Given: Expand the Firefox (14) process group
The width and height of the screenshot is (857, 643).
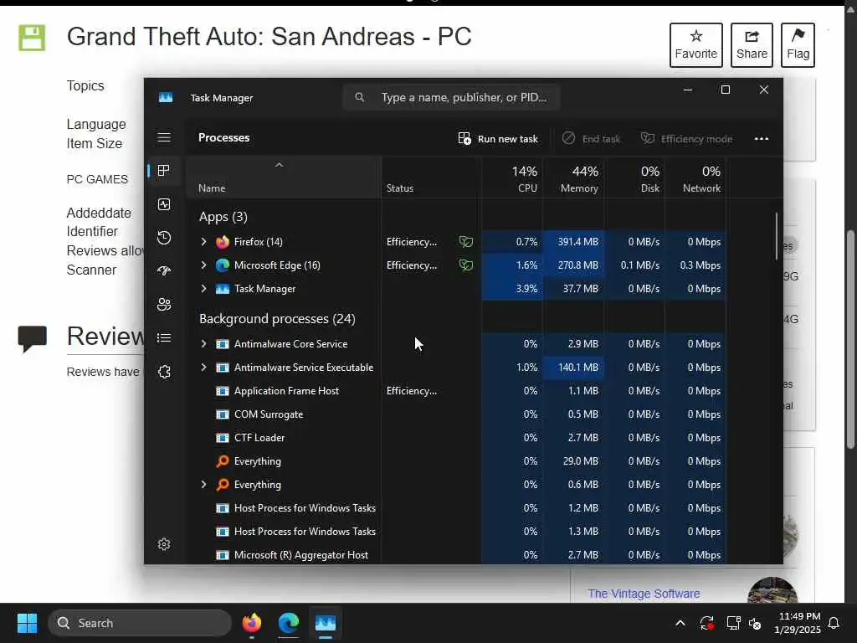Looking at the screenshot, I should pyautogui.click(x=203, y=242).
